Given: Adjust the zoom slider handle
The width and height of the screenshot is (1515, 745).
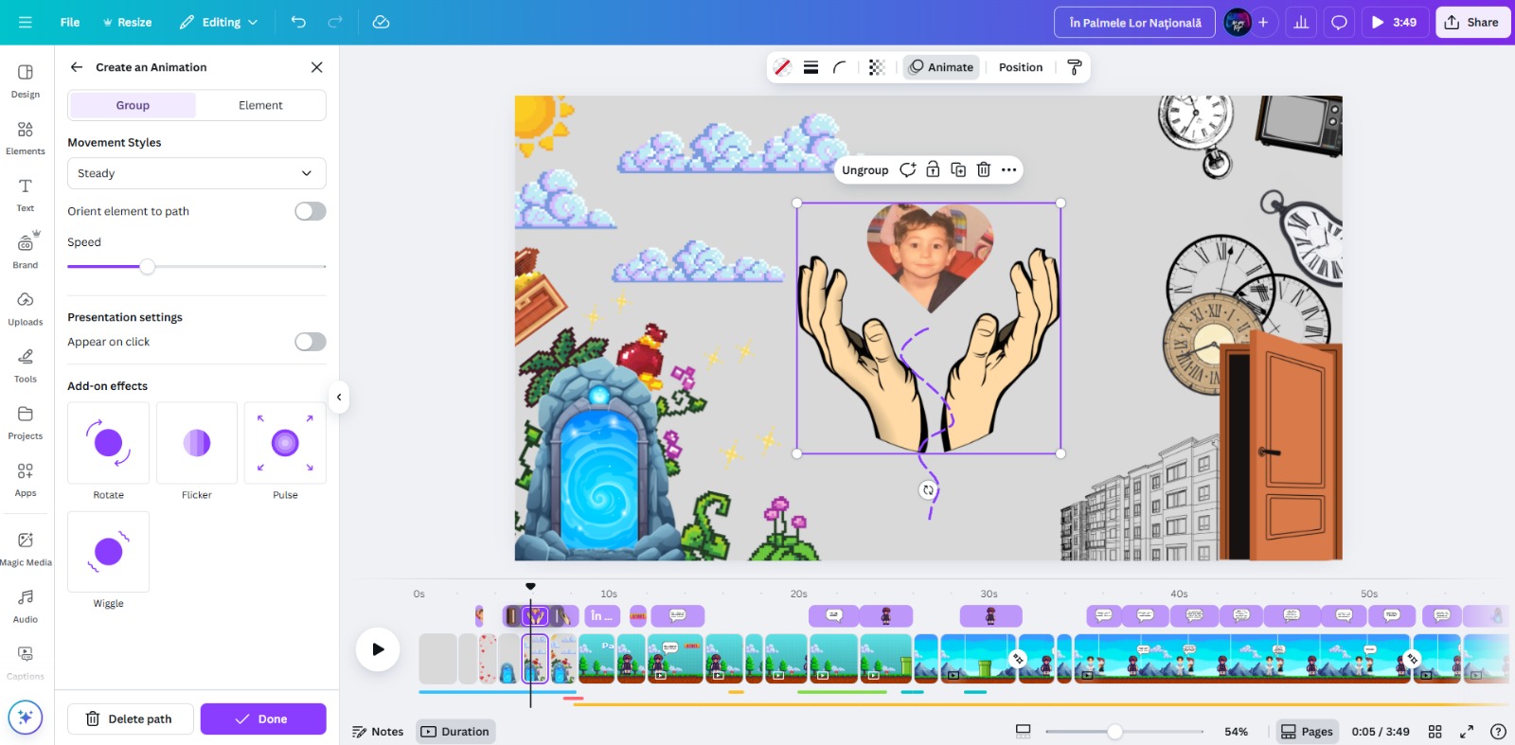Looking at the screenshot, I should (x=1115, y=731).
